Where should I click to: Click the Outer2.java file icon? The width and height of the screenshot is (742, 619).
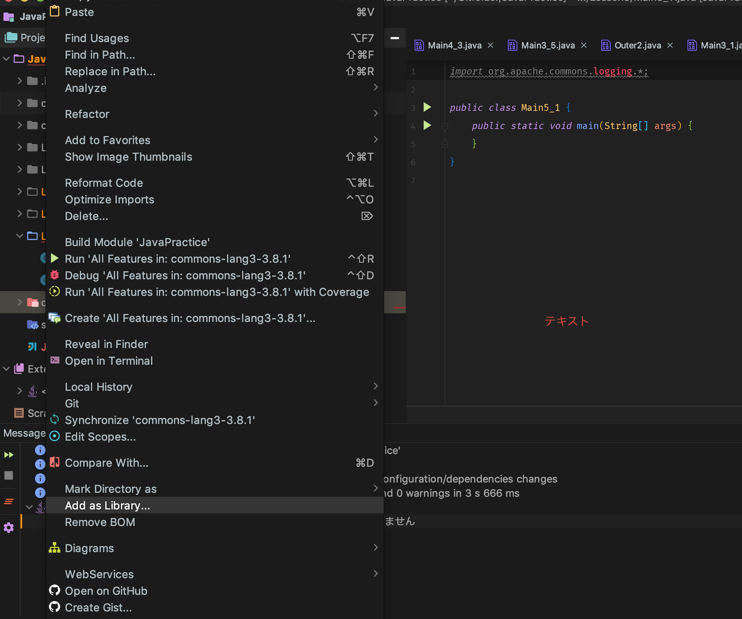point(605,45)
